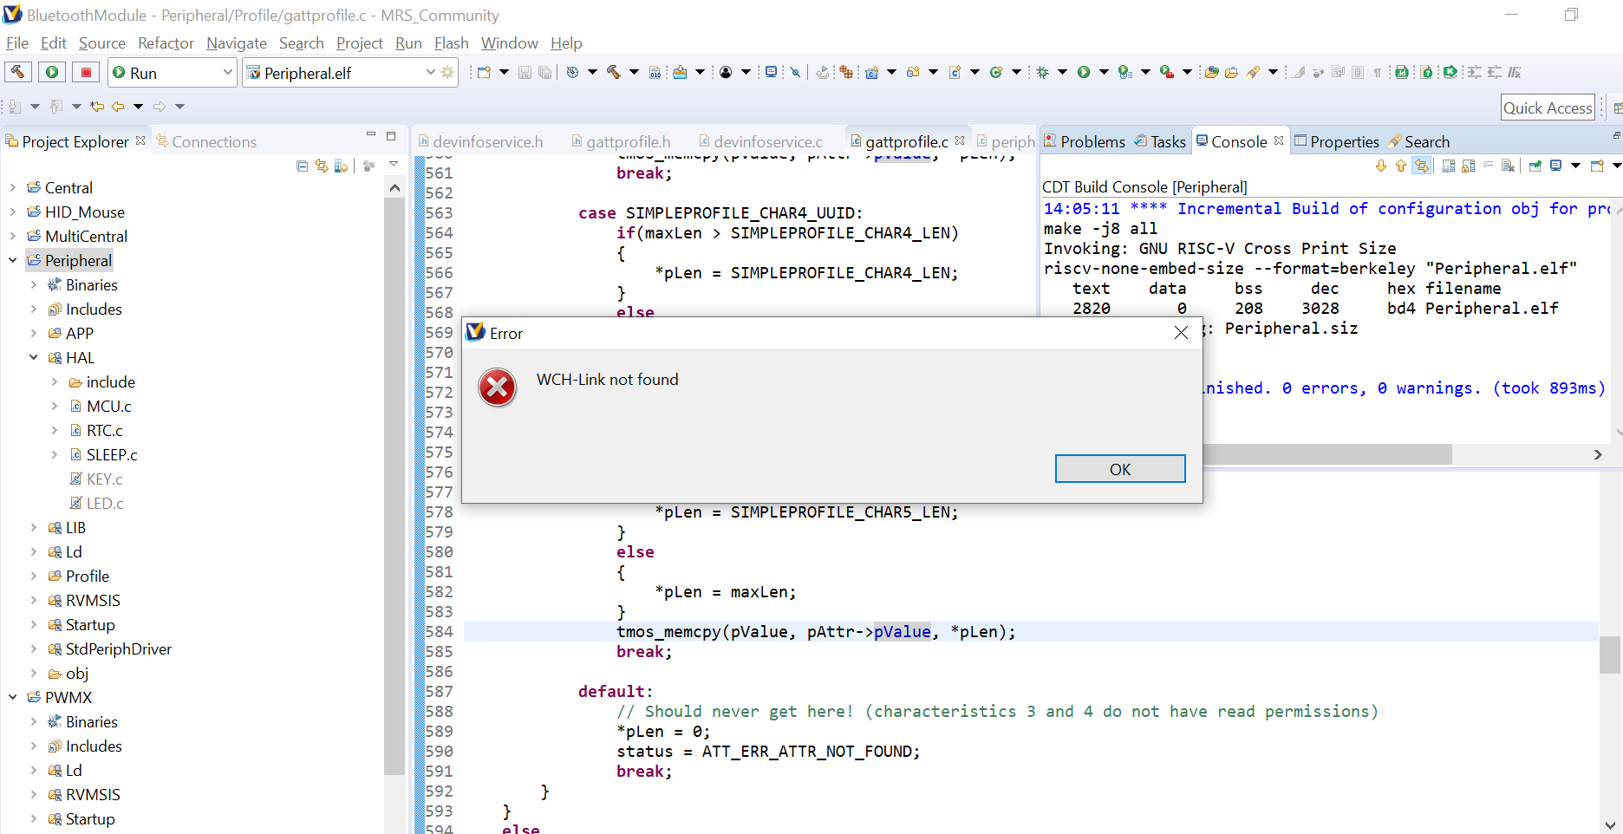Click the Save All icon
1623x834 pixels.
544,73
